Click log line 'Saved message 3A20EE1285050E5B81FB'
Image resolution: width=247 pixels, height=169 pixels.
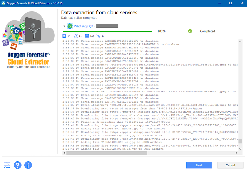(x=111, y=41)
